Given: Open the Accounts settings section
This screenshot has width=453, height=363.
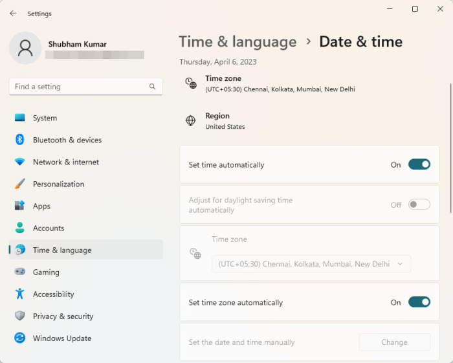Looking at the screenshot, I should click(49, 228).
